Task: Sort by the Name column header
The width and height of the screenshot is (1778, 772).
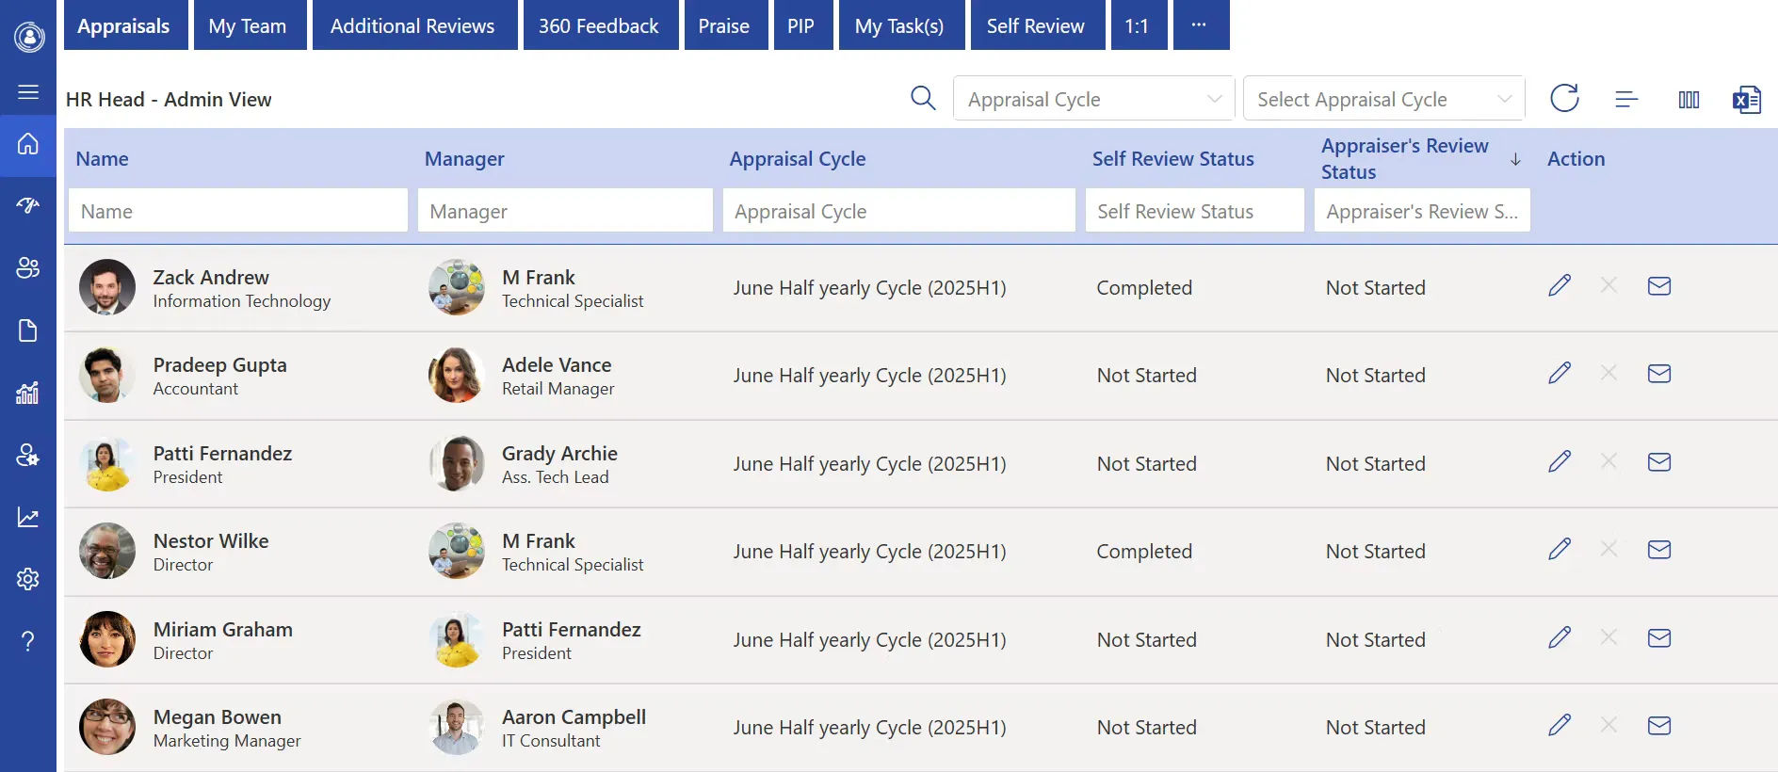Action: pos(103,159)
